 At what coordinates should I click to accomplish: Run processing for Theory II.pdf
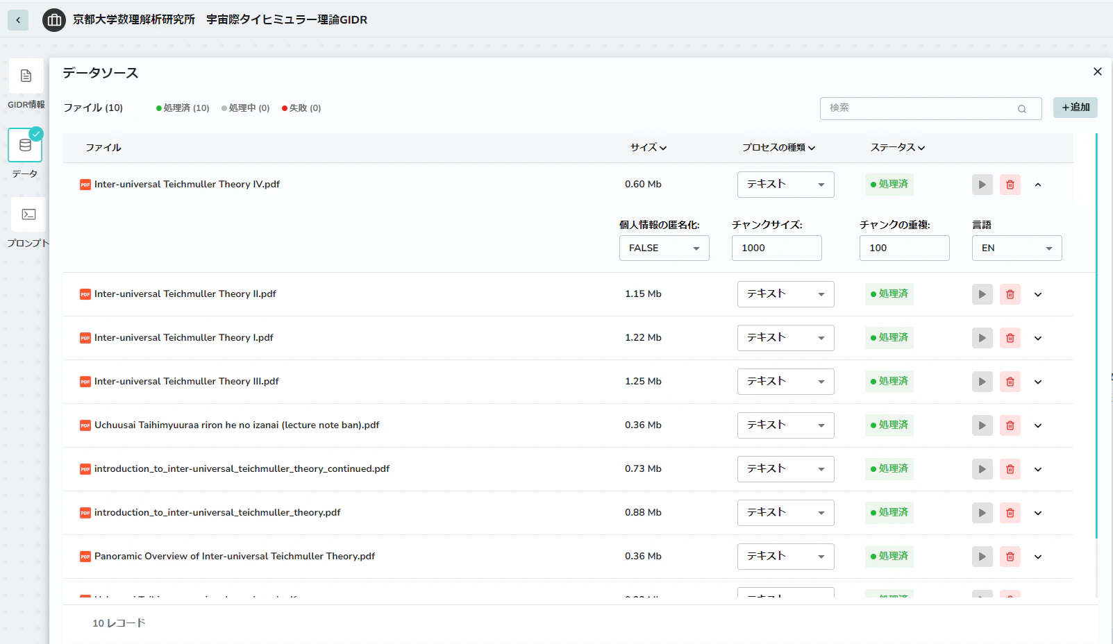[982, 294]
